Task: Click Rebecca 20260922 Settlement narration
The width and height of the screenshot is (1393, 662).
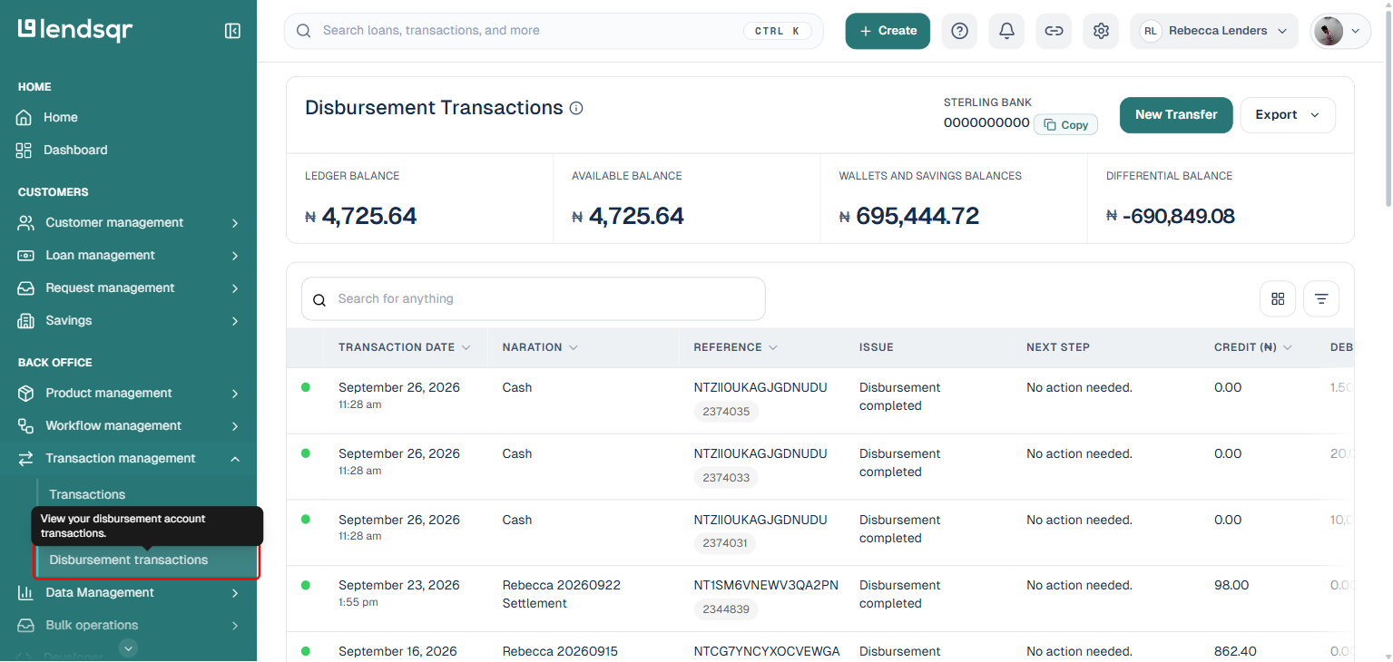Action: coord(562,595)
